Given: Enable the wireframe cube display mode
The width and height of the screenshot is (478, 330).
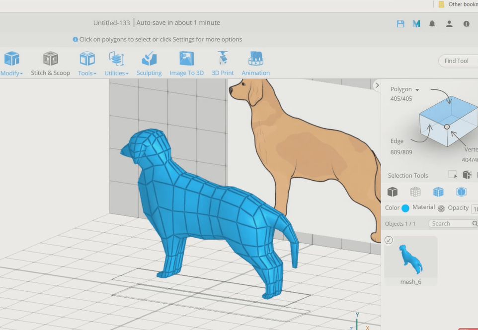Looking at the screenshot, I should coord(415,192).
